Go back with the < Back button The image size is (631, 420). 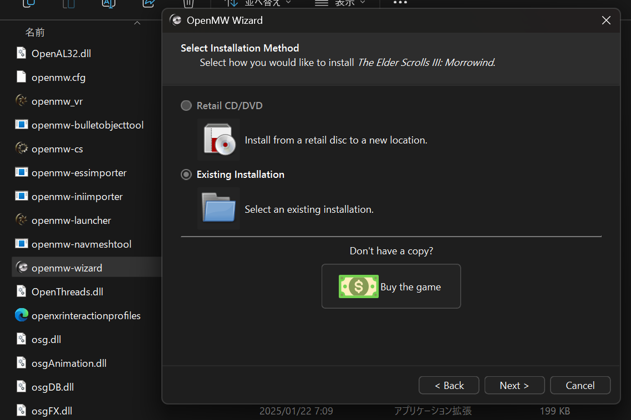click(449, 386)
